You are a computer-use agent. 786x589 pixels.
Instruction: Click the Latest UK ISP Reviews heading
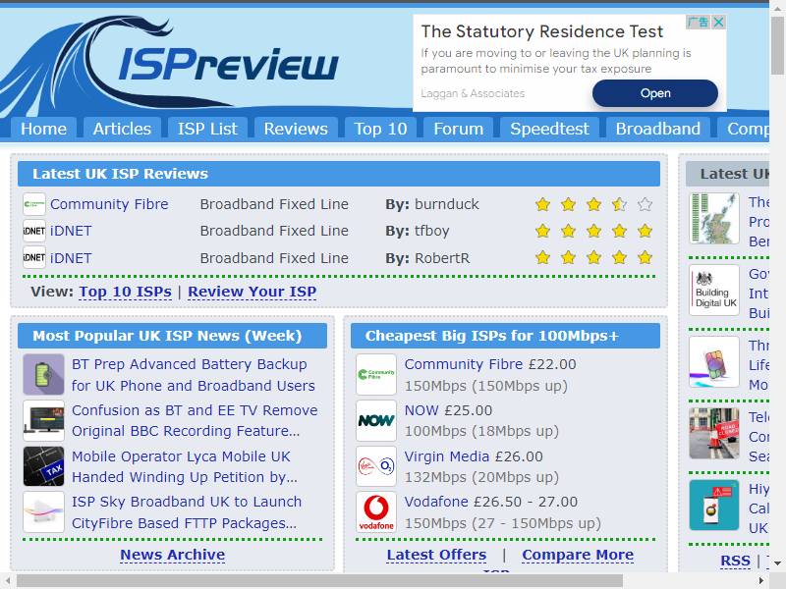click(x=120, y=174)
